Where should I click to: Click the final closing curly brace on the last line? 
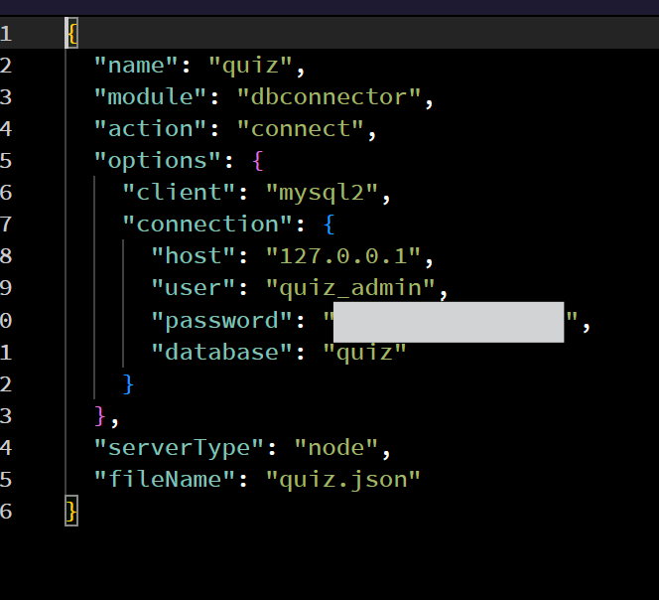71,511
